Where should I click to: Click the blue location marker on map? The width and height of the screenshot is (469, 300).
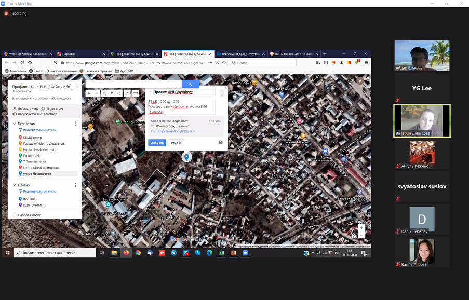(186, 157)
